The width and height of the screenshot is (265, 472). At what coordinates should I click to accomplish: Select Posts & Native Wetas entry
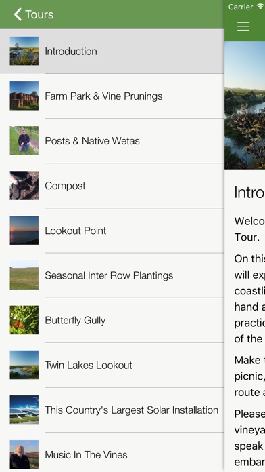(x=112, y=141)
